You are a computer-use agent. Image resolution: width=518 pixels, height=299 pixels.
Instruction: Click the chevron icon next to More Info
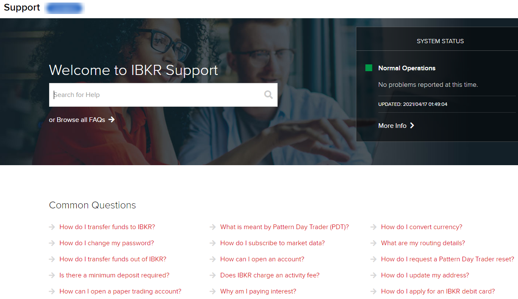coord(412,125)
